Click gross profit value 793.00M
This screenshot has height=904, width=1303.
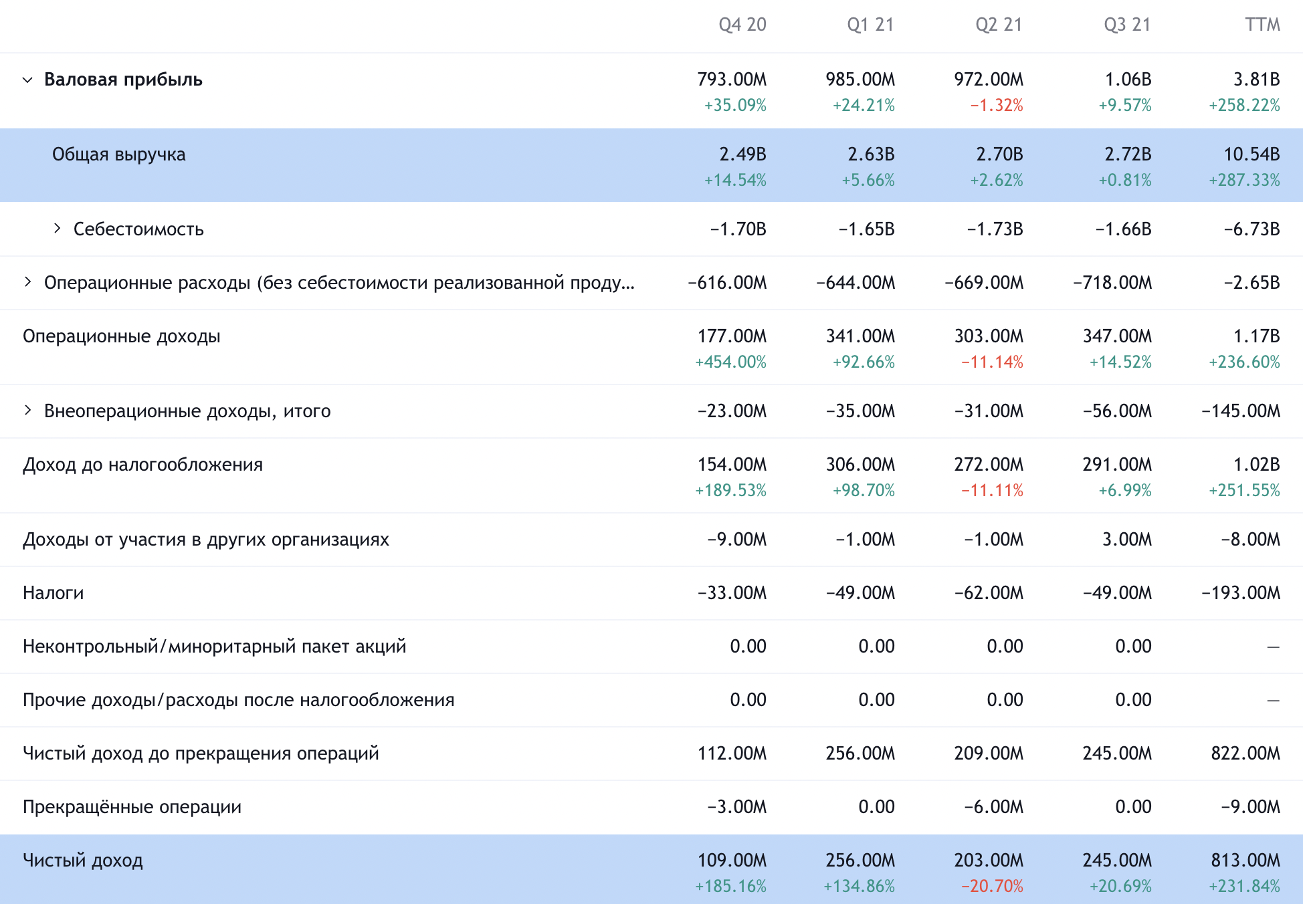click(732, 80)
